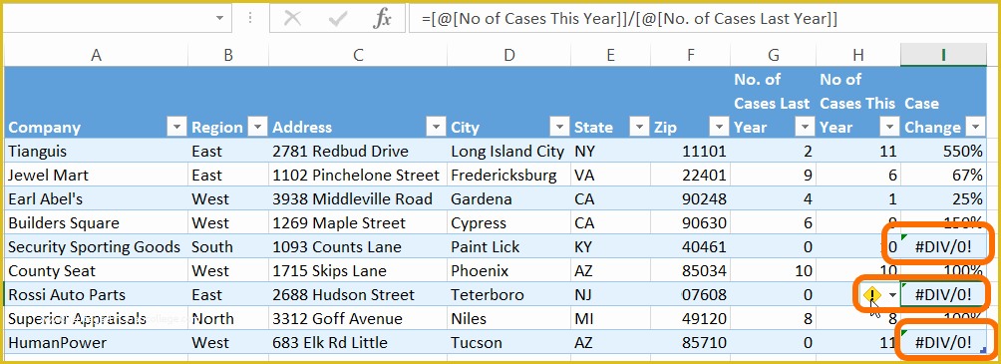Open the error options dropdown arrow next to warning icon
This screenshot has height=364, width=1001.
(892, 295)
